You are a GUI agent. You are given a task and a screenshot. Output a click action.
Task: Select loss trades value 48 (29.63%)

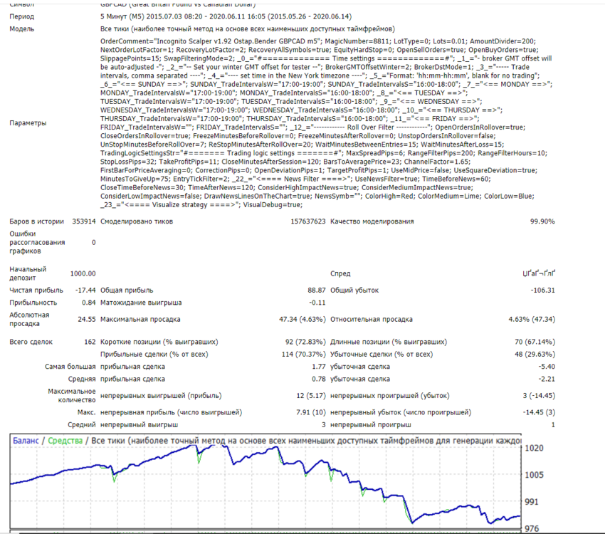(x=535, y=354)
